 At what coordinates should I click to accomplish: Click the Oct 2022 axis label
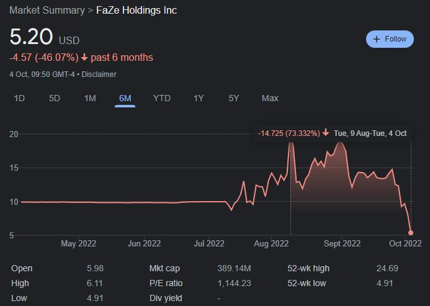(x=405, y=243)
